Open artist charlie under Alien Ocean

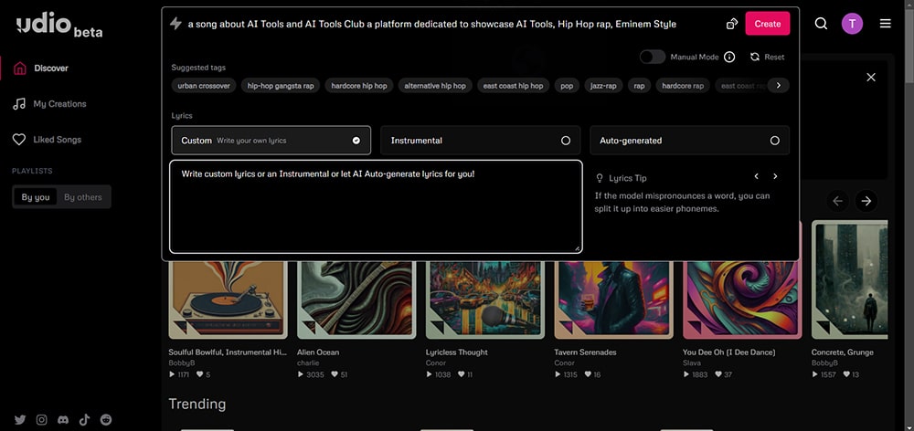click(x=308, y=363)
